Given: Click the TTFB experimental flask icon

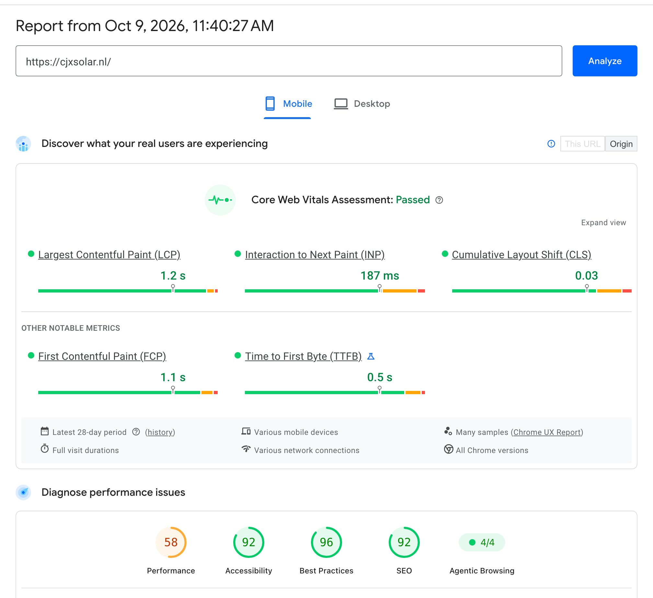Looking at the screenshot, I should click(371, 356).
